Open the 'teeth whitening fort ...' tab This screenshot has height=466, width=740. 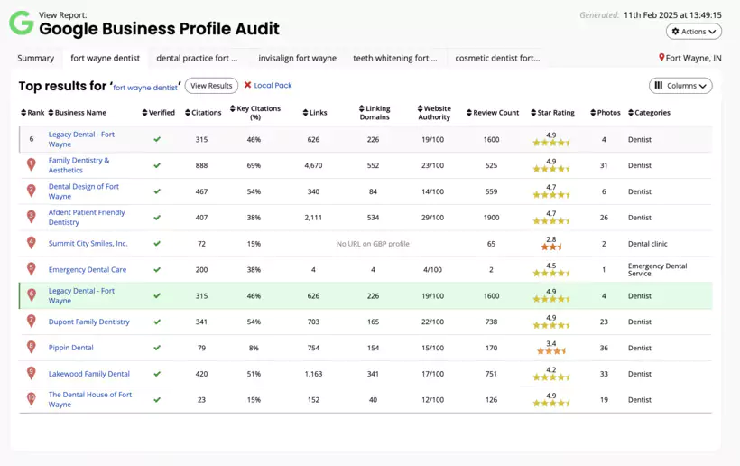[395, 58]
